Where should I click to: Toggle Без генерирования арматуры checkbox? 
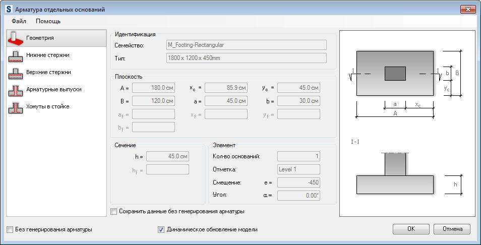coord(10,229)
